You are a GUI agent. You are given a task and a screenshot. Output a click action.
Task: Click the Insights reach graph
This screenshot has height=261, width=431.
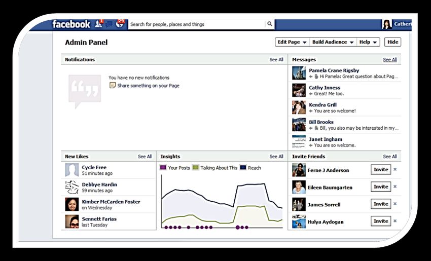pos(222,202)
